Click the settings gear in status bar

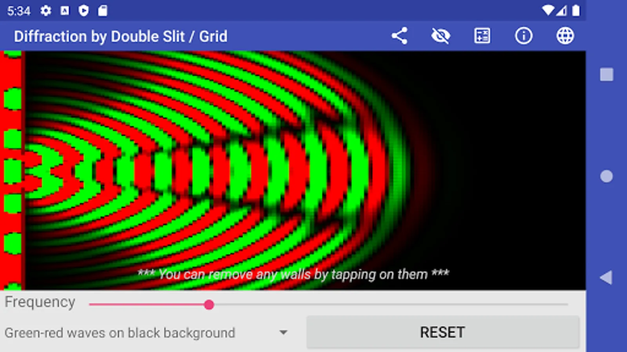[46, 11]
